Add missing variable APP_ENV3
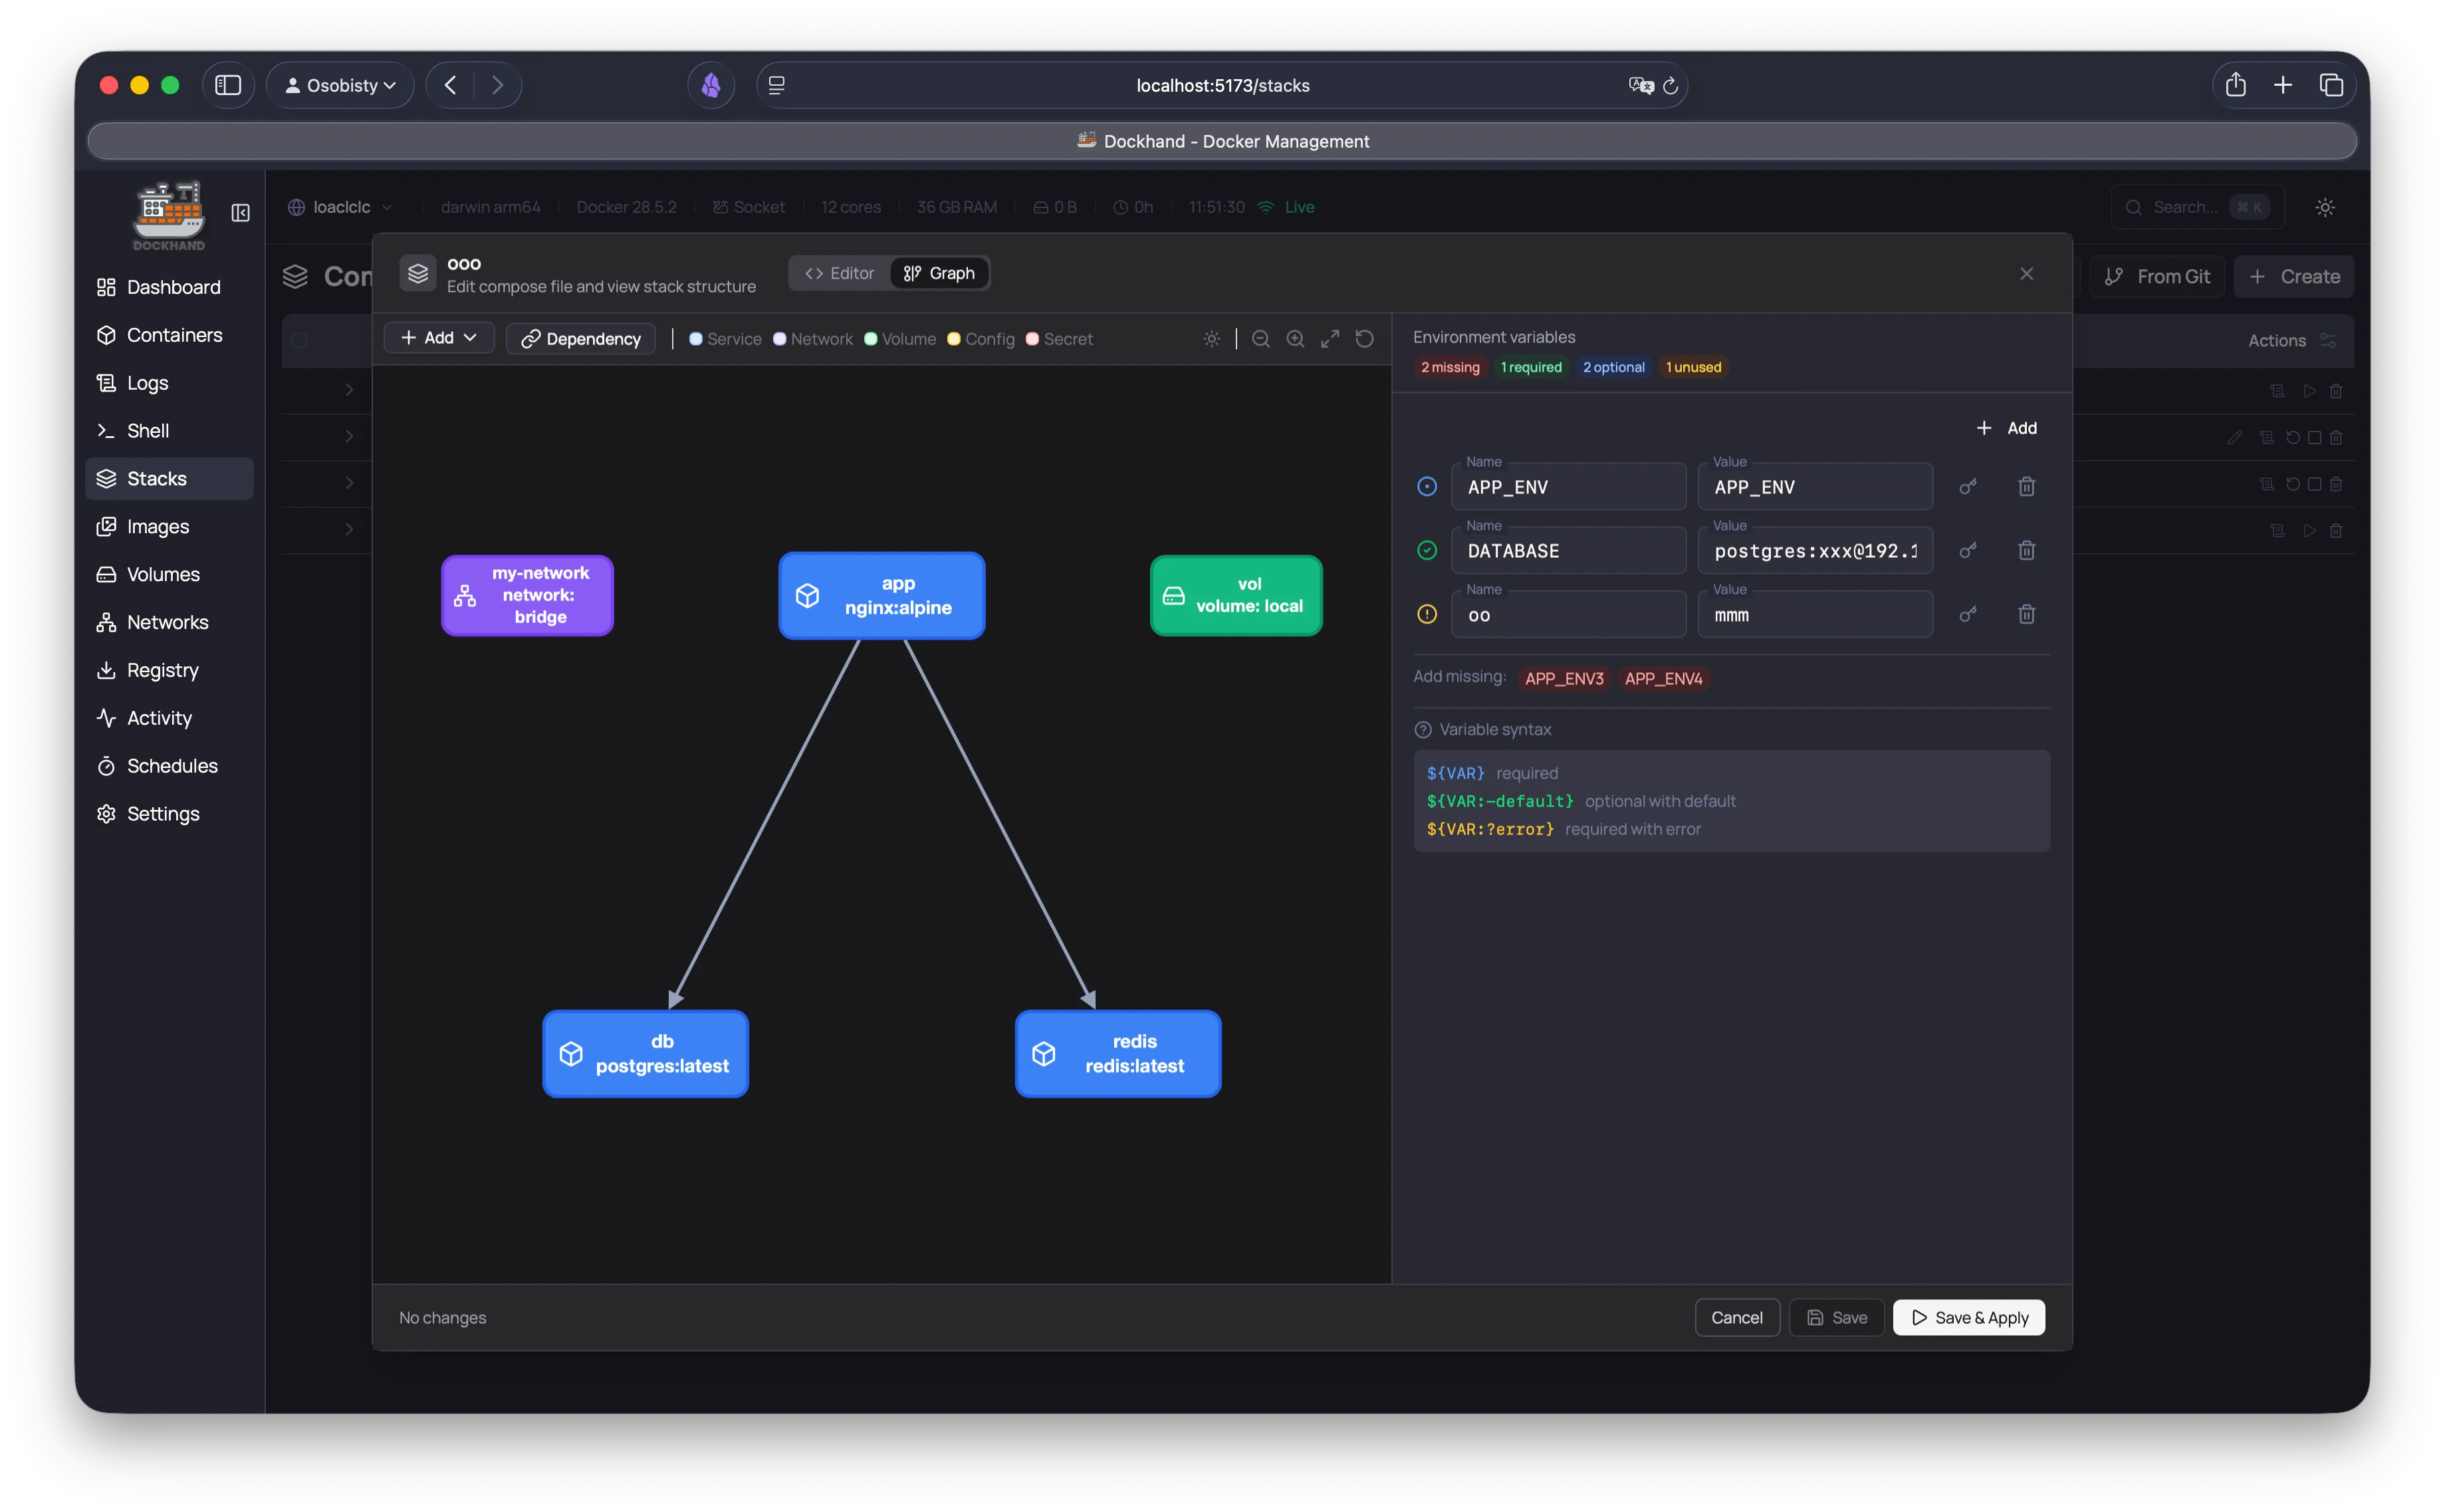The height and width of the screenshot is (1512, 2445). pyautogui.click(x=1564, y=679)
